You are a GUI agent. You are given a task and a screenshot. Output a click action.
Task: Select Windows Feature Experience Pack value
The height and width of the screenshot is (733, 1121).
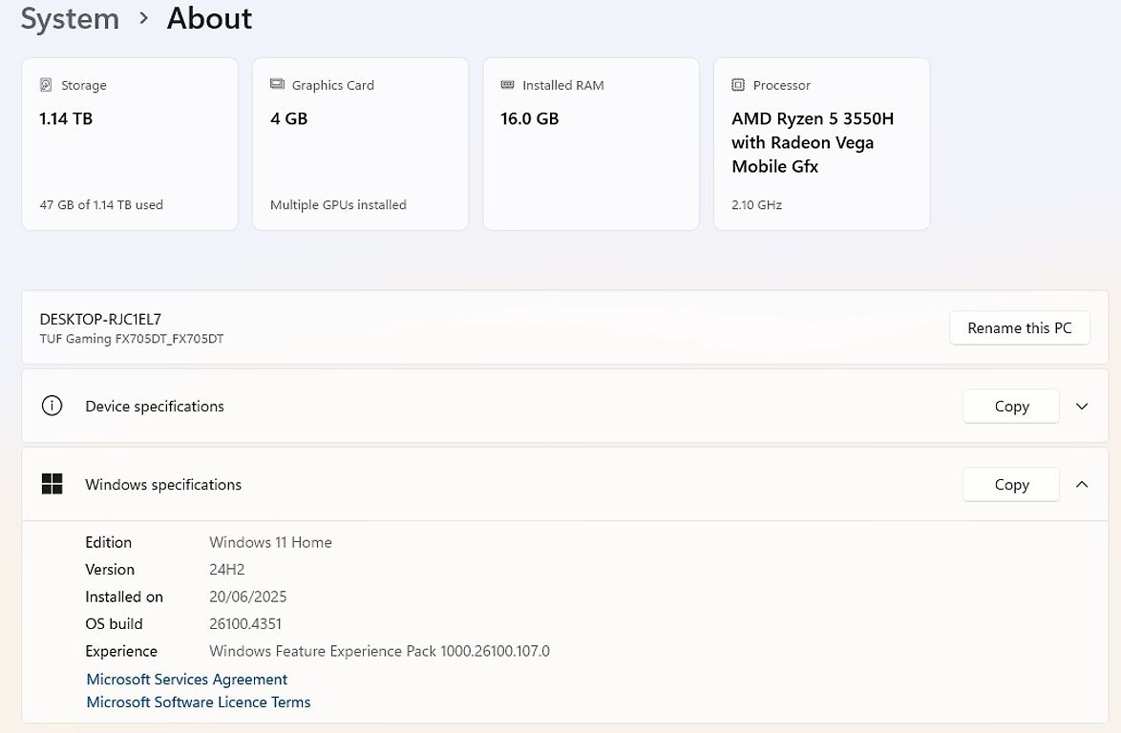click(x=379, y=651)
